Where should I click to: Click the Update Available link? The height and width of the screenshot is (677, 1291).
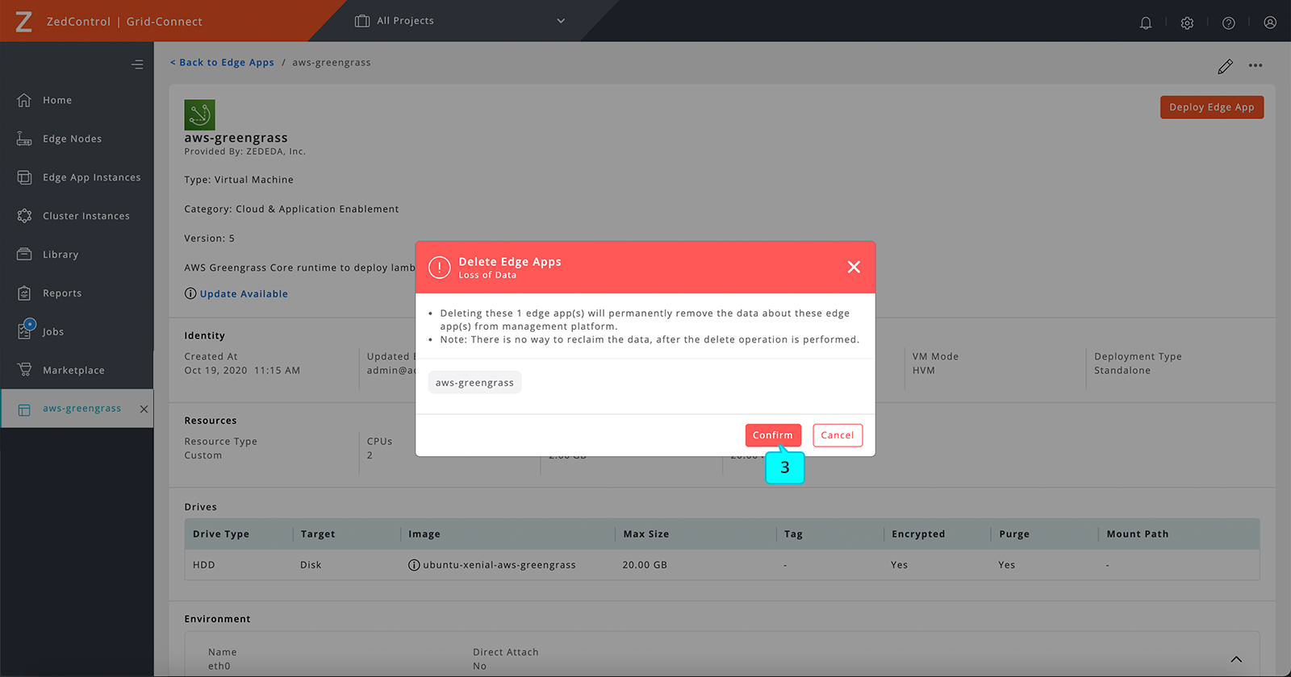tap(244, 294)
